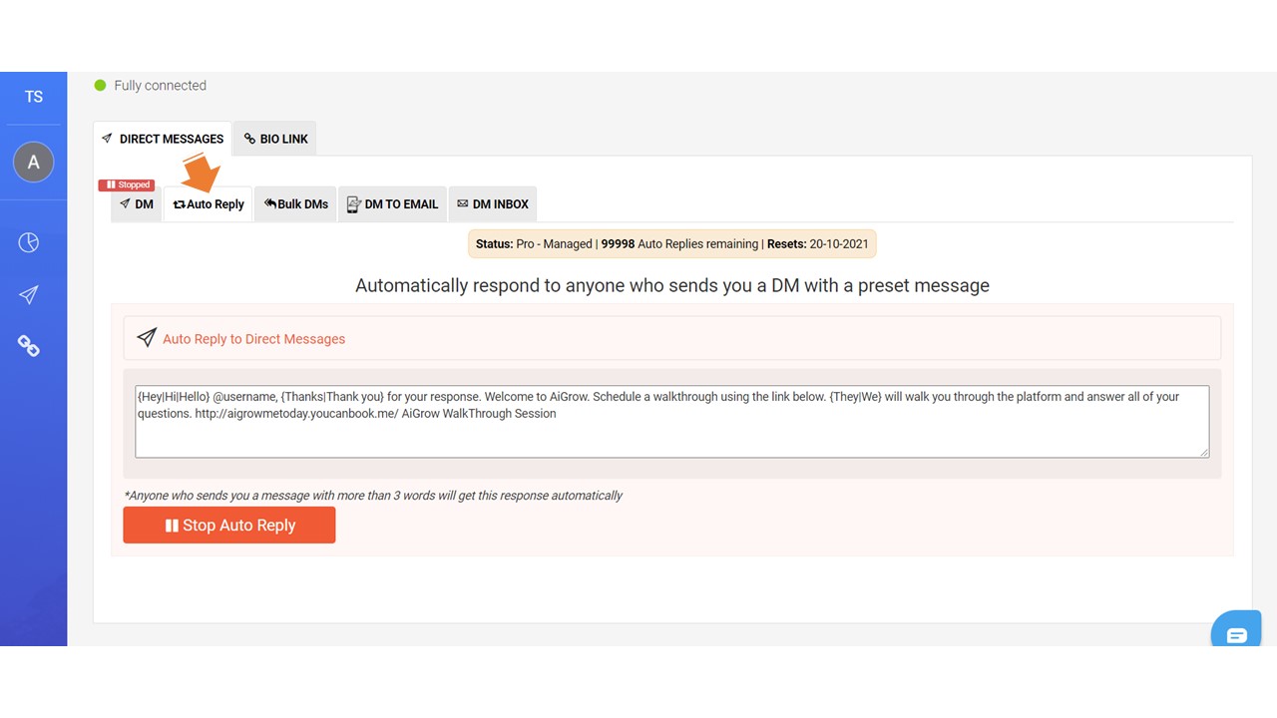Click the textarea resize handle corner

(1204, 453)
